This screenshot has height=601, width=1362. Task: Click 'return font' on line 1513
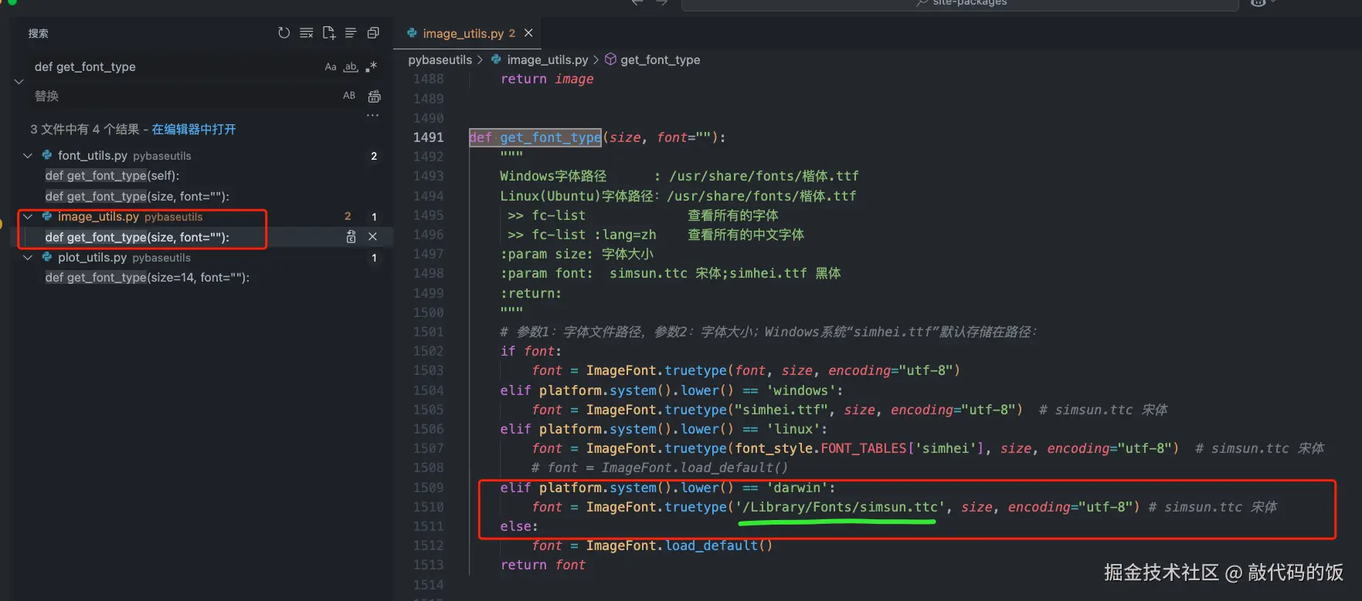point(543,565)
